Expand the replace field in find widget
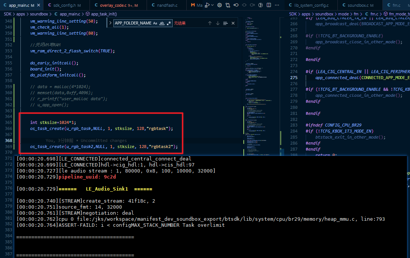This screenshot has width=410, height=258. click(x=110, y=23)
